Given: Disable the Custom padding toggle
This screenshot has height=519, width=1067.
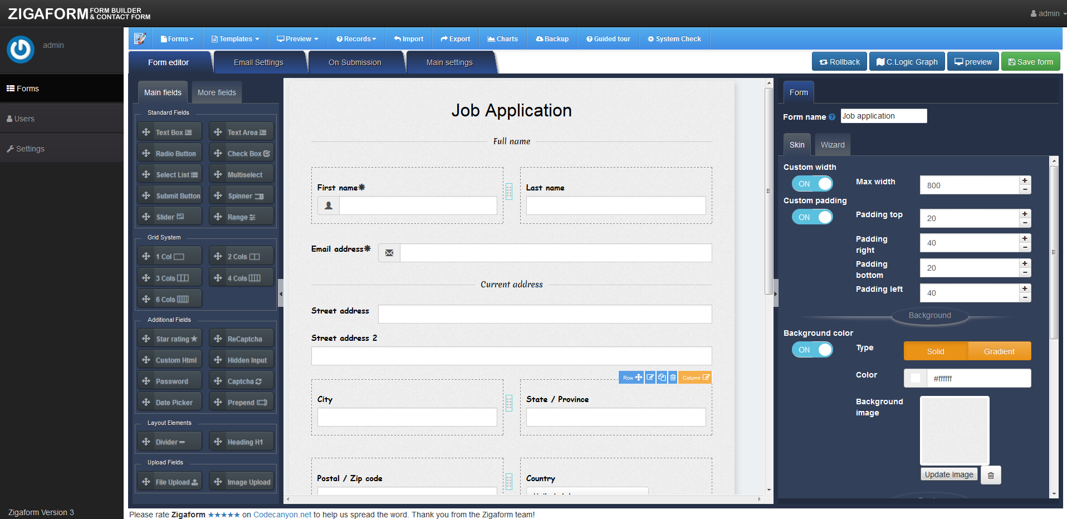Looking at the screenshot, I should [812, 217].
